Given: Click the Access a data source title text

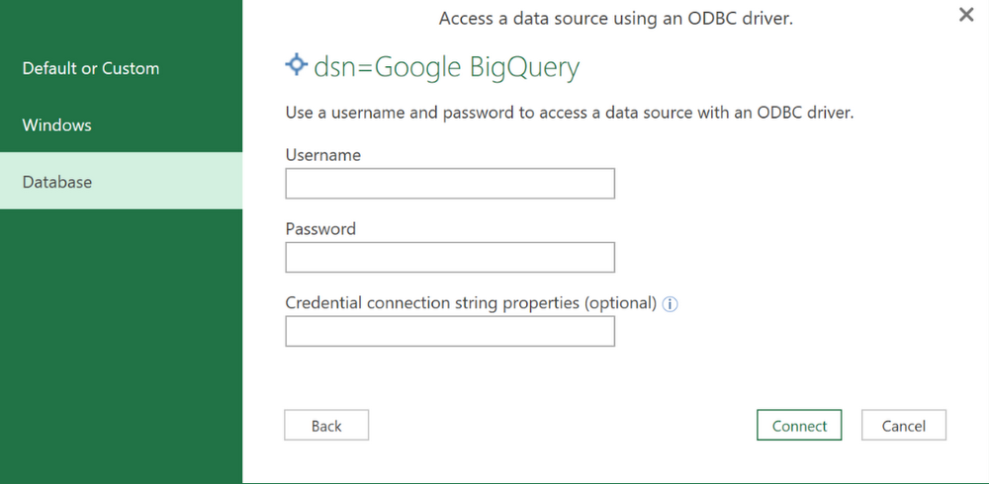Looking at the screenshot, I should [615, 19].
